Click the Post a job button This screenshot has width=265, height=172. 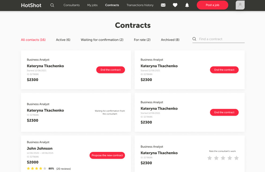click(x=213, y=5)
